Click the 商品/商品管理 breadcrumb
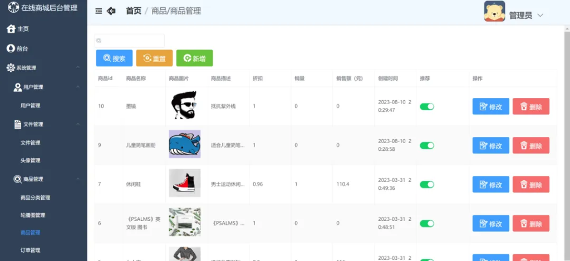 pos(176,11)
